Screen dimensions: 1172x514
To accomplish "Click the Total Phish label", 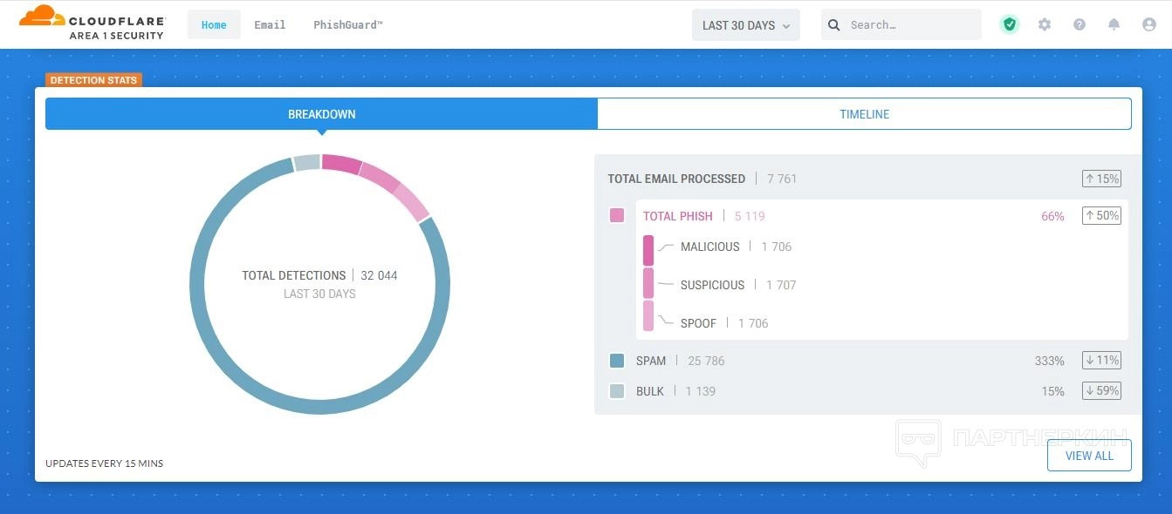I will coord(678,216).
